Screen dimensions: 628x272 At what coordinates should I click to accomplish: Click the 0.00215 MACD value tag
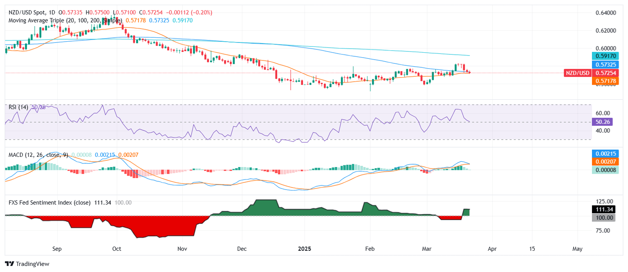click(x=605, y=154)
